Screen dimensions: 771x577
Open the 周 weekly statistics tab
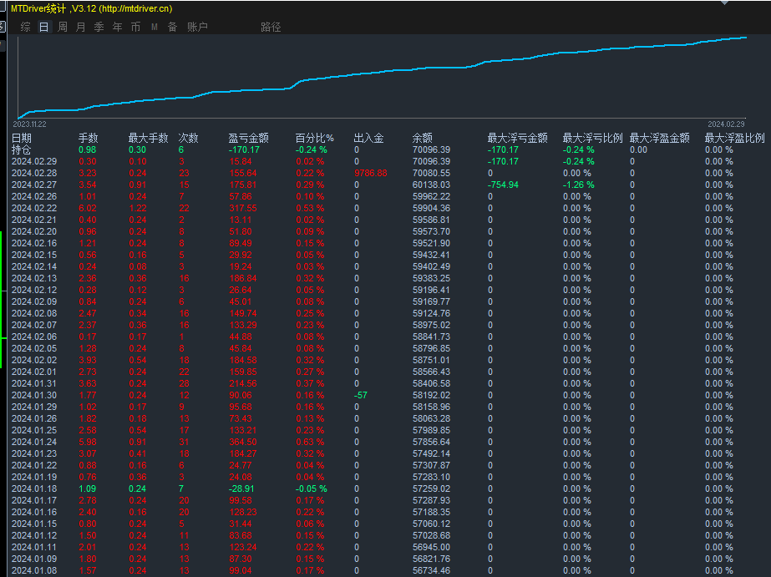(63, 27)
